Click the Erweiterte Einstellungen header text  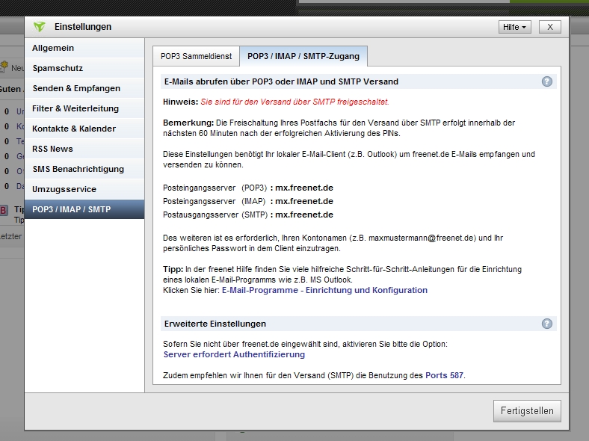[215, 324]
